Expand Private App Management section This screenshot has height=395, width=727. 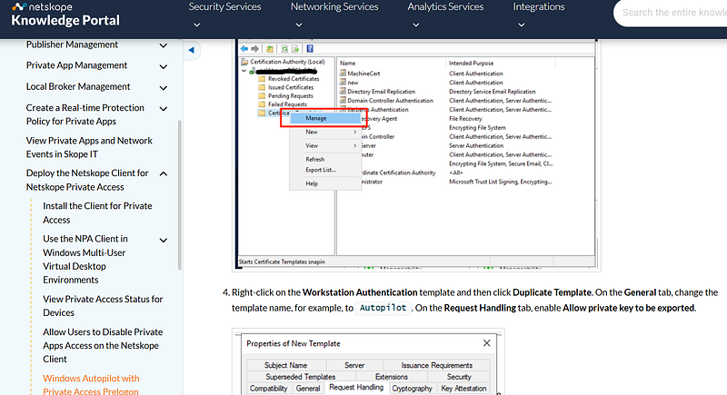click(x=164, y=66)
